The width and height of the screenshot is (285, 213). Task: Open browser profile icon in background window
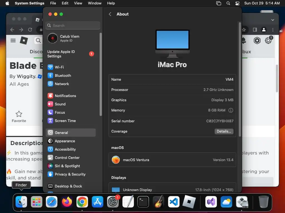pos(264,30)
